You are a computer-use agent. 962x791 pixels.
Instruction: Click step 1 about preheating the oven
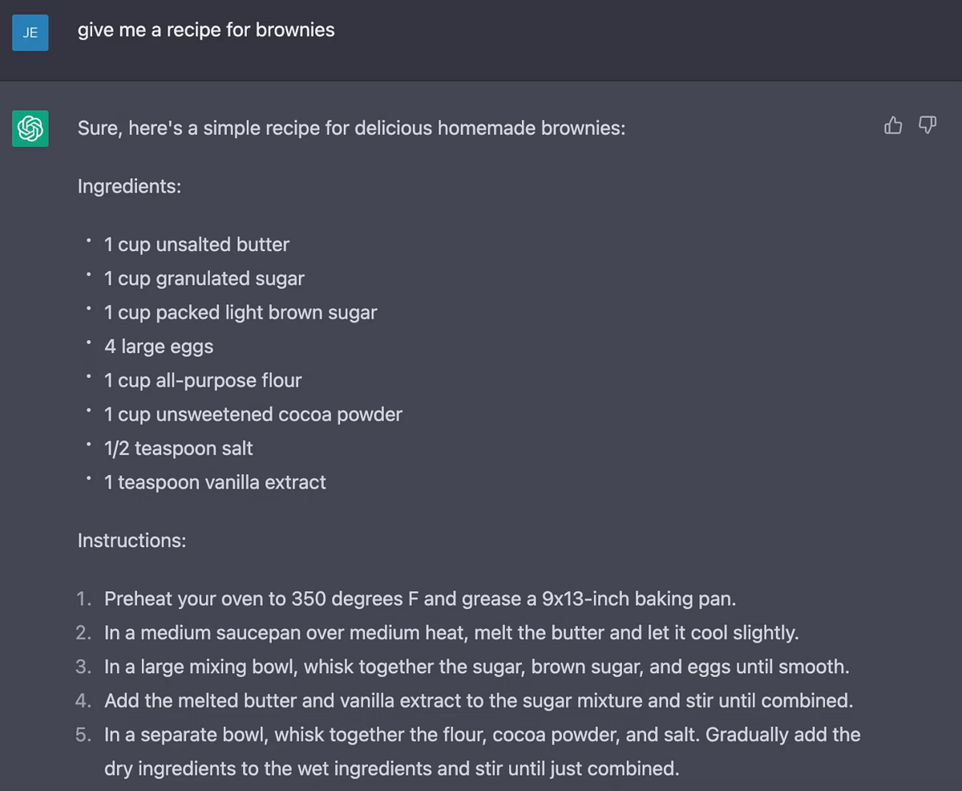click(x=419, y=598)
